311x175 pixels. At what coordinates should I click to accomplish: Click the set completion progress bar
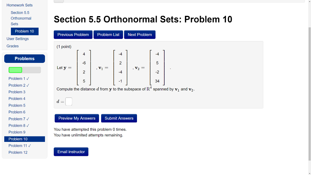click(x=24, y=70)
